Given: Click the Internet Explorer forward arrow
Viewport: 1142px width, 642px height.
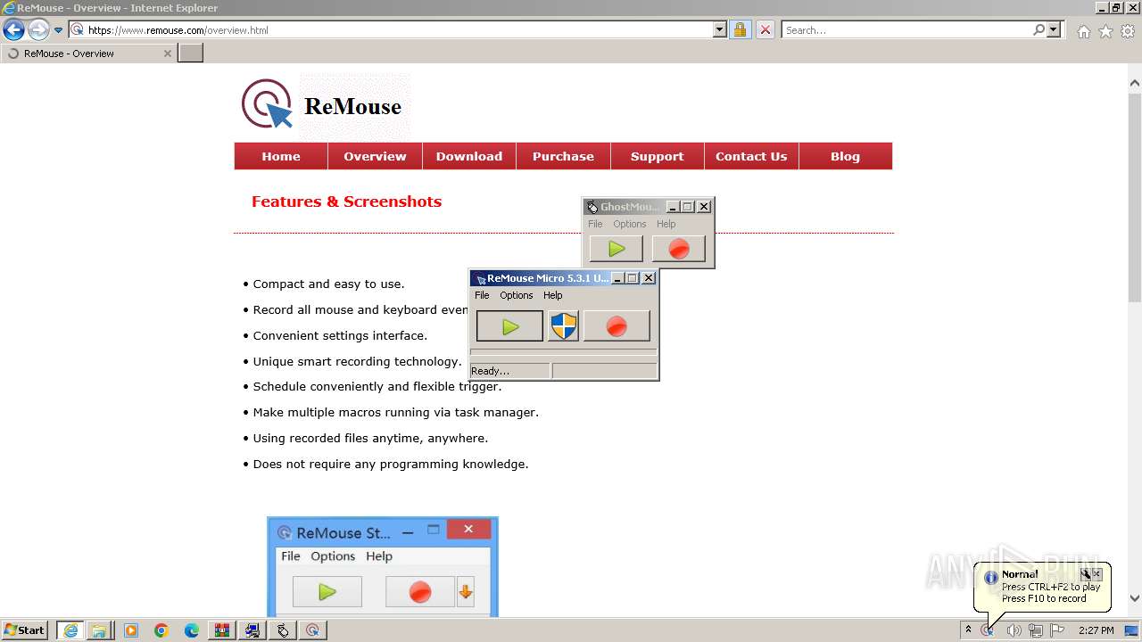Looking at the screenshot, I should [38, 29].
